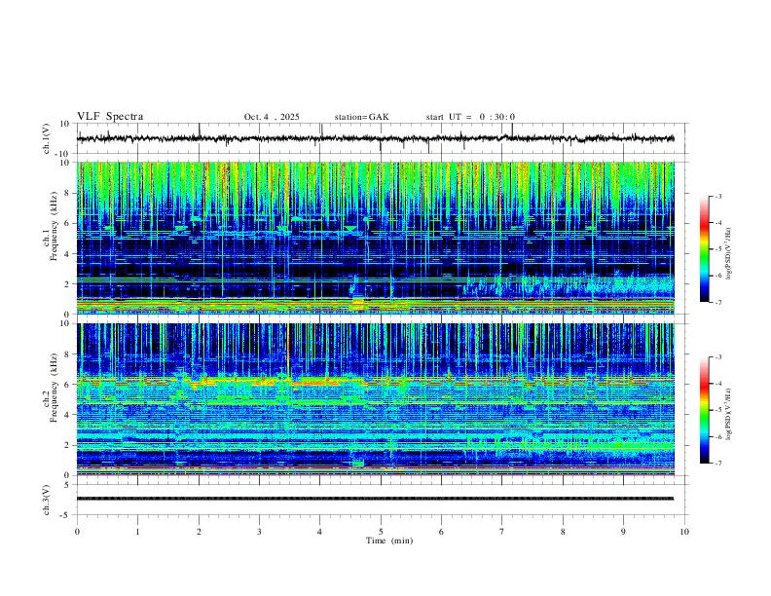Click time axis tick label "6"
The width and height of the screenshot is (771, 596).
(x=441, y=532)
